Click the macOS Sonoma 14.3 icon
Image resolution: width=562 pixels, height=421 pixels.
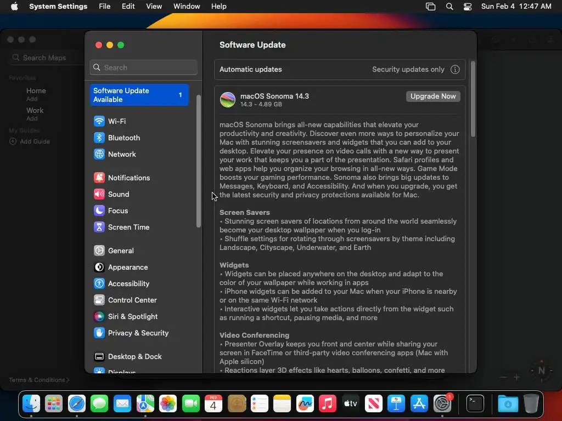pos(228,100)
